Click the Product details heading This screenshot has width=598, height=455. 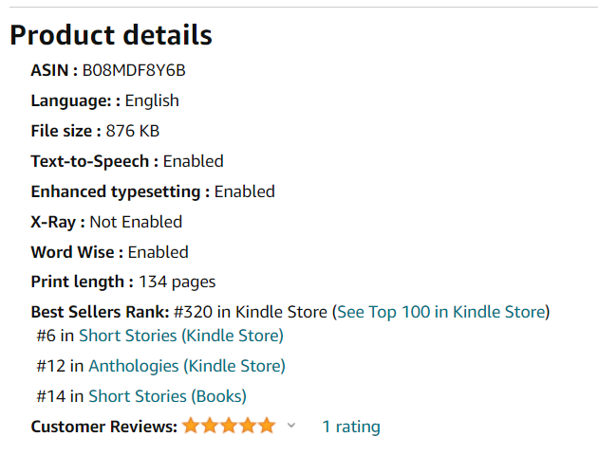coord(111,35)
